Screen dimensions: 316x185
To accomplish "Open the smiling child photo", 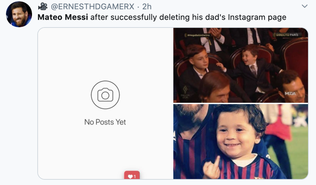I will click(241, 141).
